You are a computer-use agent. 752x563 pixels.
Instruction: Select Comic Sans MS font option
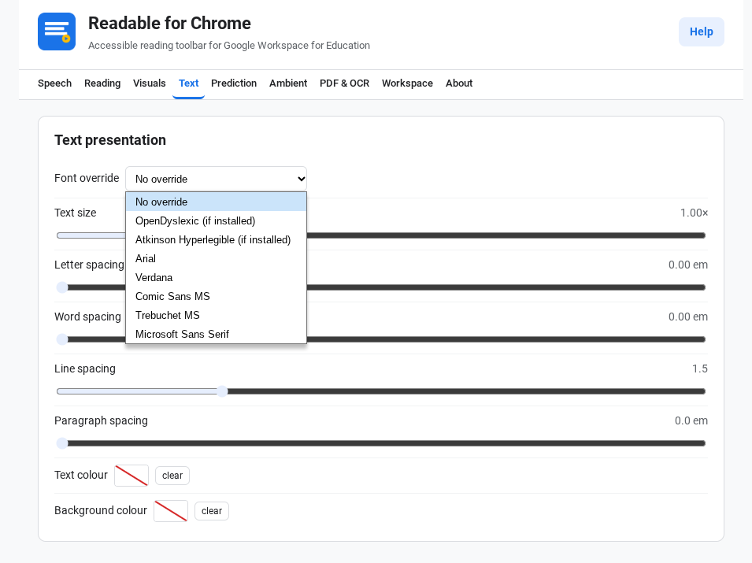click(x=216, y=296)
